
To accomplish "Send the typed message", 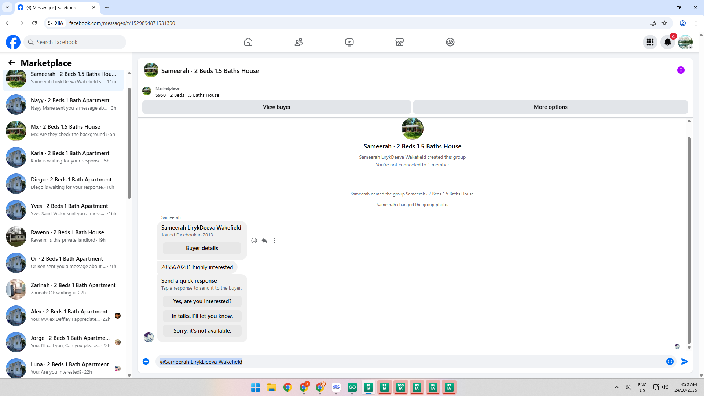I will [685, 362].
